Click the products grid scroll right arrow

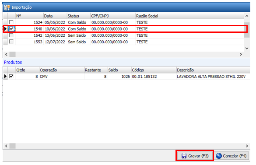247,146
